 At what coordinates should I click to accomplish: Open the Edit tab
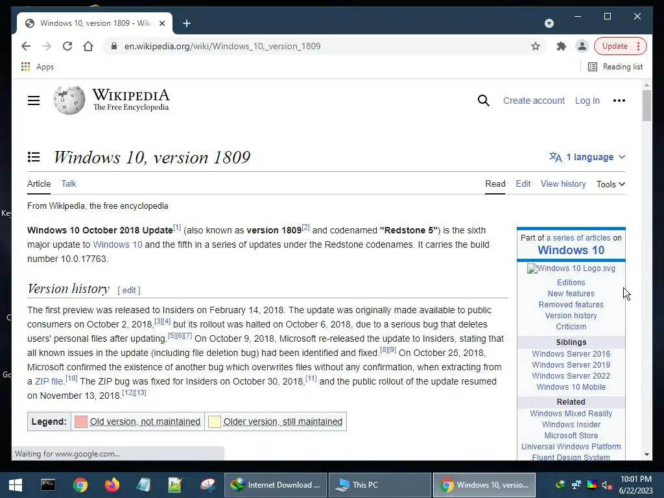523,184
